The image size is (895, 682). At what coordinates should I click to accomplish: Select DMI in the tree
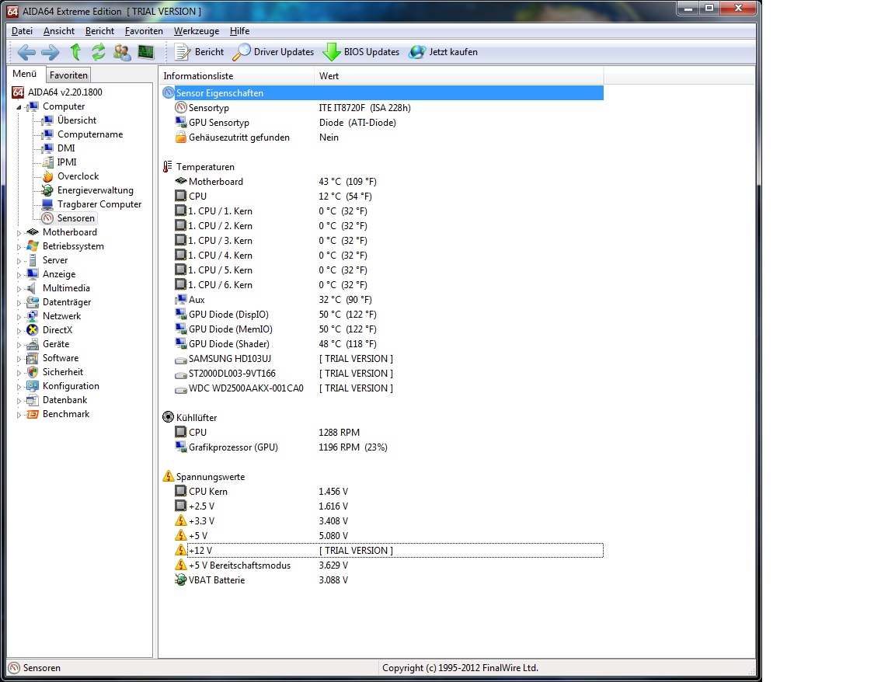point(66,148)
